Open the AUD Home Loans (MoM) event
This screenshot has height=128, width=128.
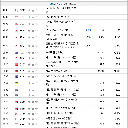pyautogui.click(x=55, y=52)
